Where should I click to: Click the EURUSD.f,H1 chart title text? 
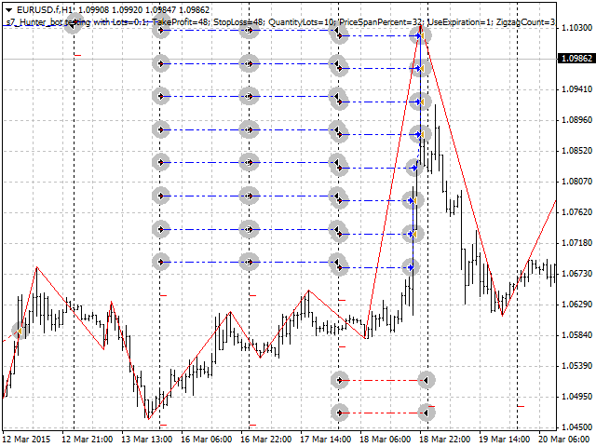(47, 10)
